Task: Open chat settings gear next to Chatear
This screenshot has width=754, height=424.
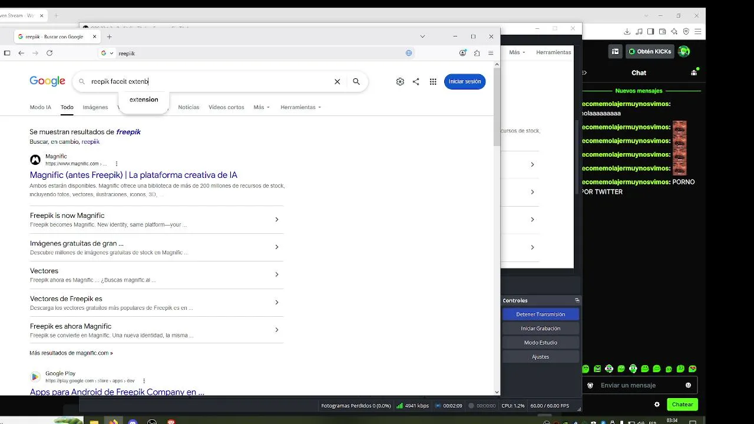Action: point(657,405)
